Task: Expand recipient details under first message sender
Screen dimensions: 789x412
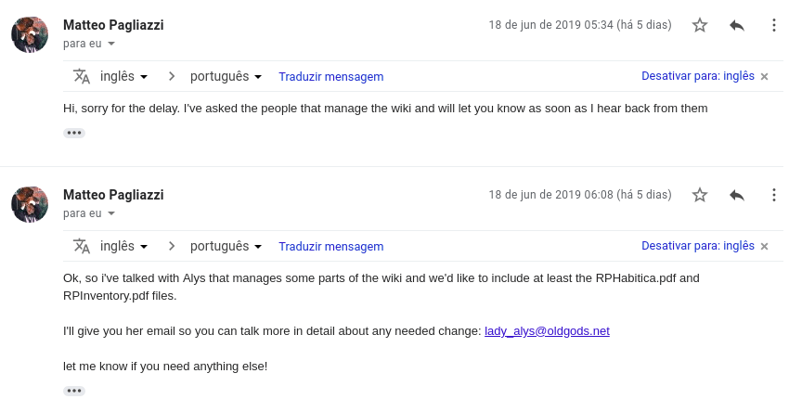Action: coord(111,44)
